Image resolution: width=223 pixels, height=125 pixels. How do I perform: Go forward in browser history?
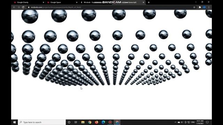18,7
